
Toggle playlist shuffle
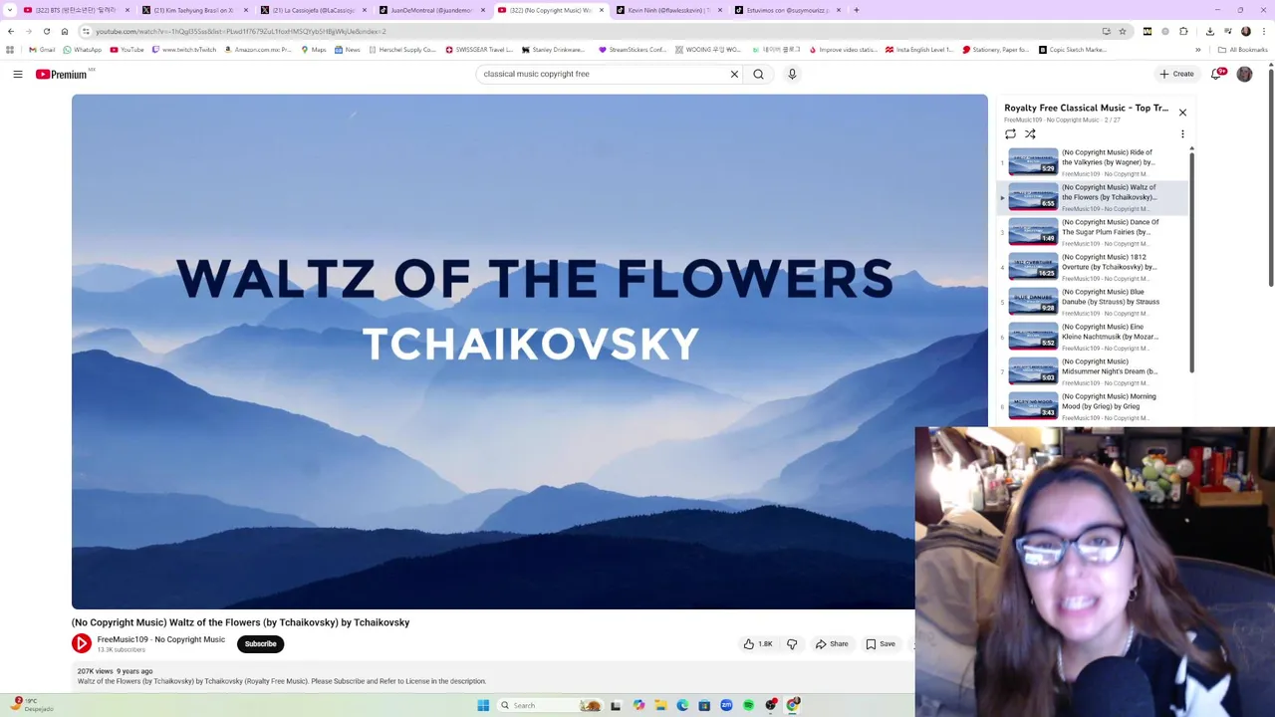click(1030, 133)
